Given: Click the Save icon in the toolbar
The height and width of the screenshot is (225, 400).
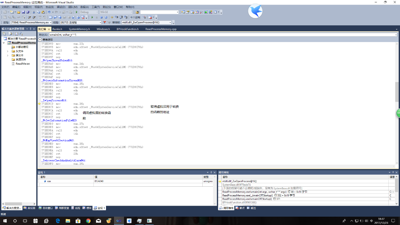Looking at the screenshot, I should pyautogui.click(x=23, y=12).
